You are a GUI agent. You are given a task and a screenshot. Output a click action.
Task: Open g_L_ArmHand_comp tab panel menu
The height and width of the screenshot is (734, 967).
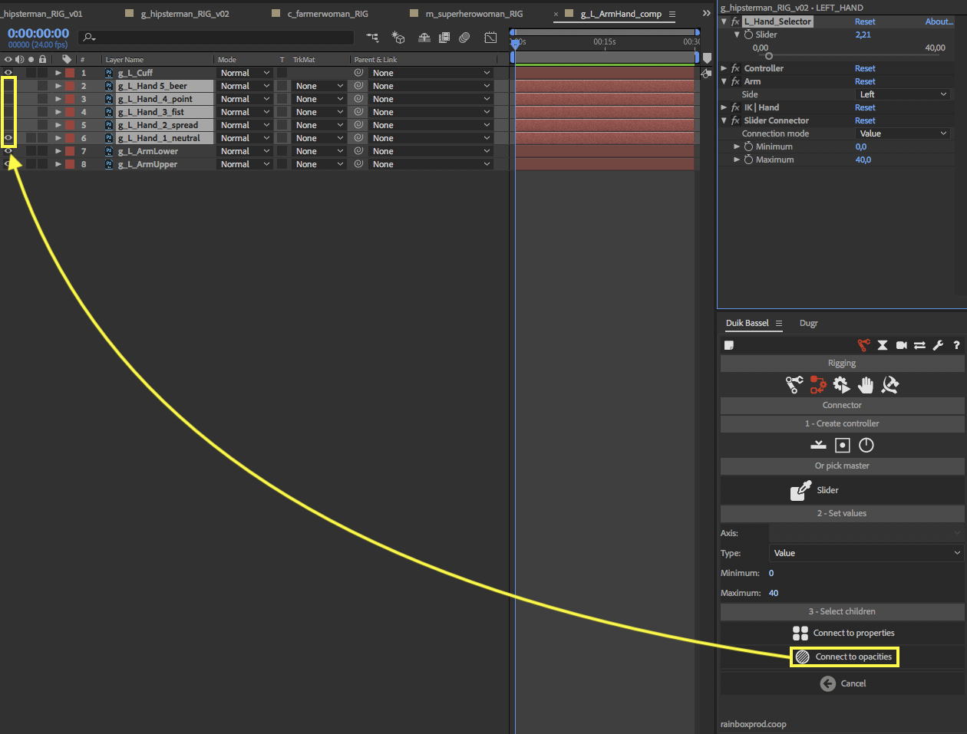[x=672, y=14]
